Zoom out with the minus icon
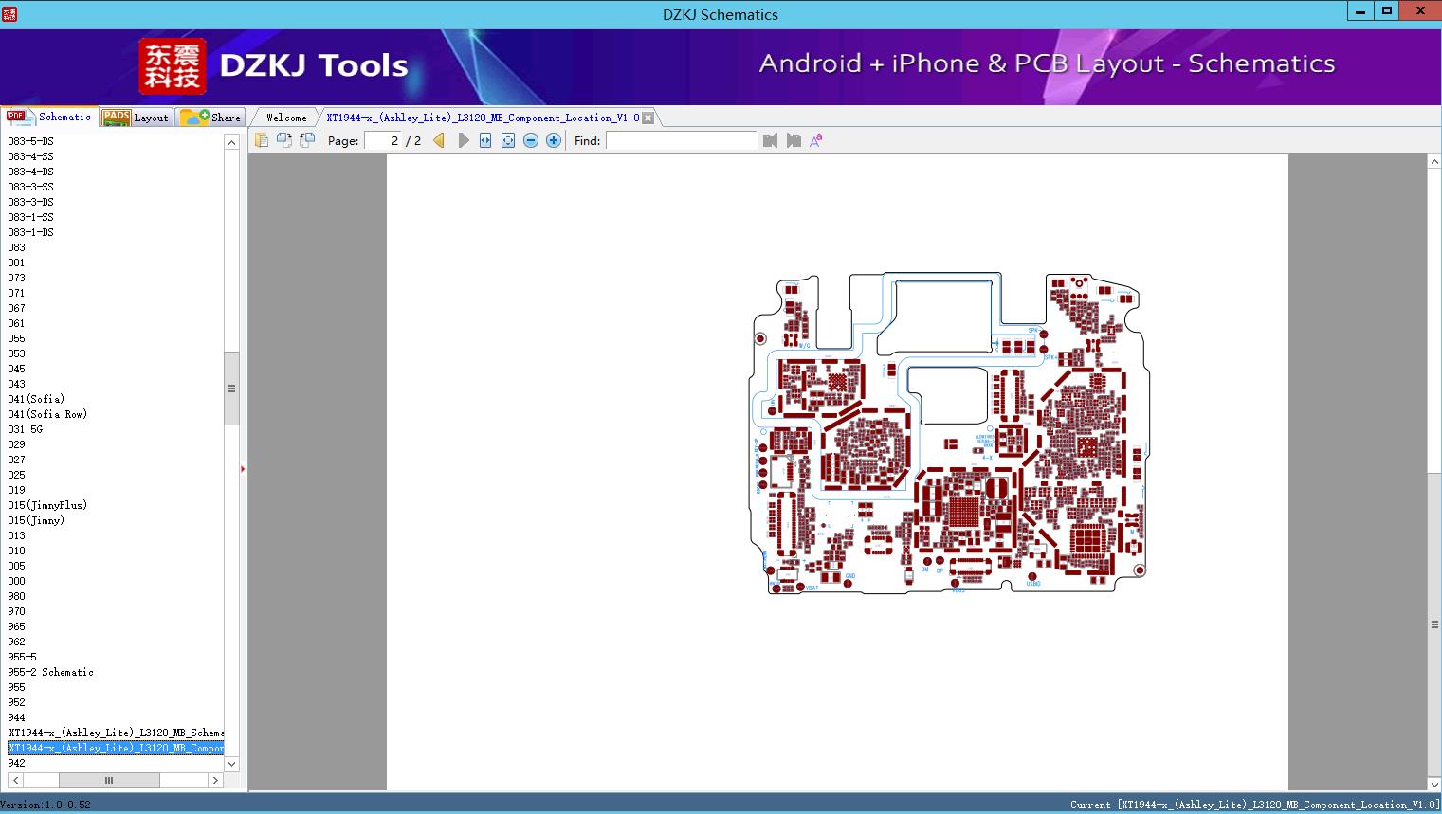The width and height of the screenshot is (1442, 814). (x=531, y=140)
